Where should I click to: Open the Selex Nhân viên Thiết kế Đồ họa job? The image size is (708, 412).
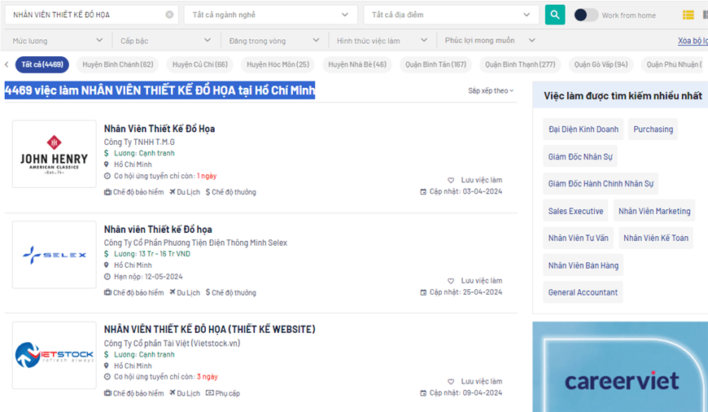tap(158, 230)
